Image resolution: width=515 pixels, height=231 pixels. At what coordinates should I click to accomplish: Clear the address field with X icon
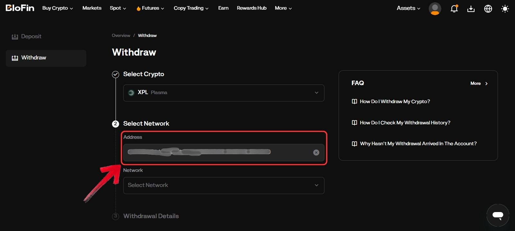[x=316, y=153]
